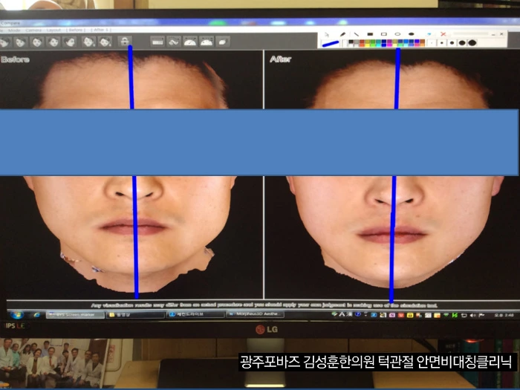Select the outlined ellipse shape tool
The image size is (520, 390).
(x=397, y=34)
